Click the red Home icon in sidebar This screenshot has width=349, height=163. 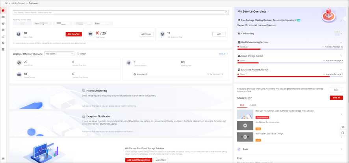[x=3, y=11]
